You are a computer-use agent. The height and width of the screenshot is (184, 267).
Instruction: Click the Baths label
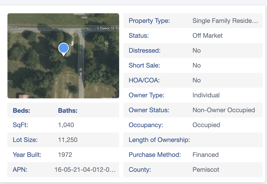point(68,110)
